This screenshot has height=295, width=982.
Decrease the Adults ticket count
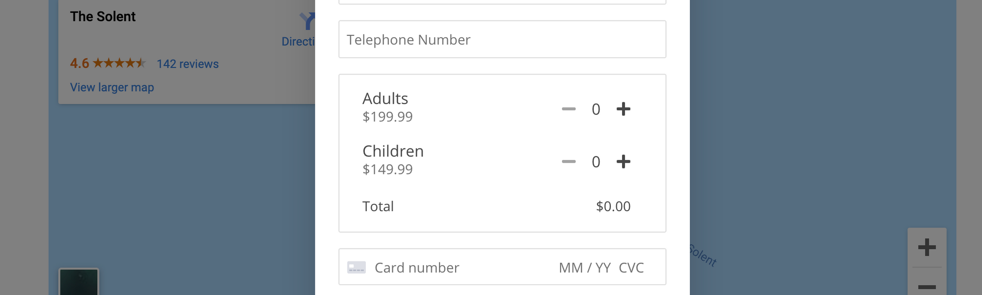569,109
